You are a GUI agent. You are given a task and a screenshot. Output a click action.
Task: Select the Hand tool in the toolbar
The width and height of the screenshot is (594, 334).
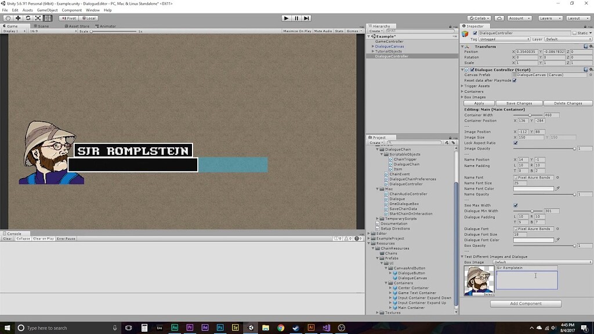coord(8,18)
